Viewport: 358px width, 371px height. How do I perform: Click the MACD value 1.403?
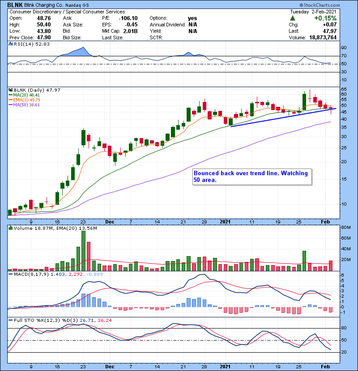[58, 274]
